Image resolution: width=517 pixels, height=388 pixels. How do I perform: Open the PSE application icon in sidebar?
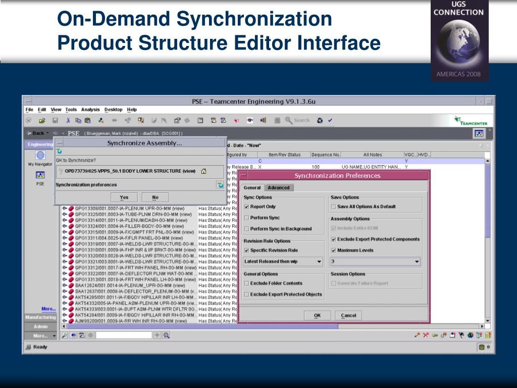[40, 175]
